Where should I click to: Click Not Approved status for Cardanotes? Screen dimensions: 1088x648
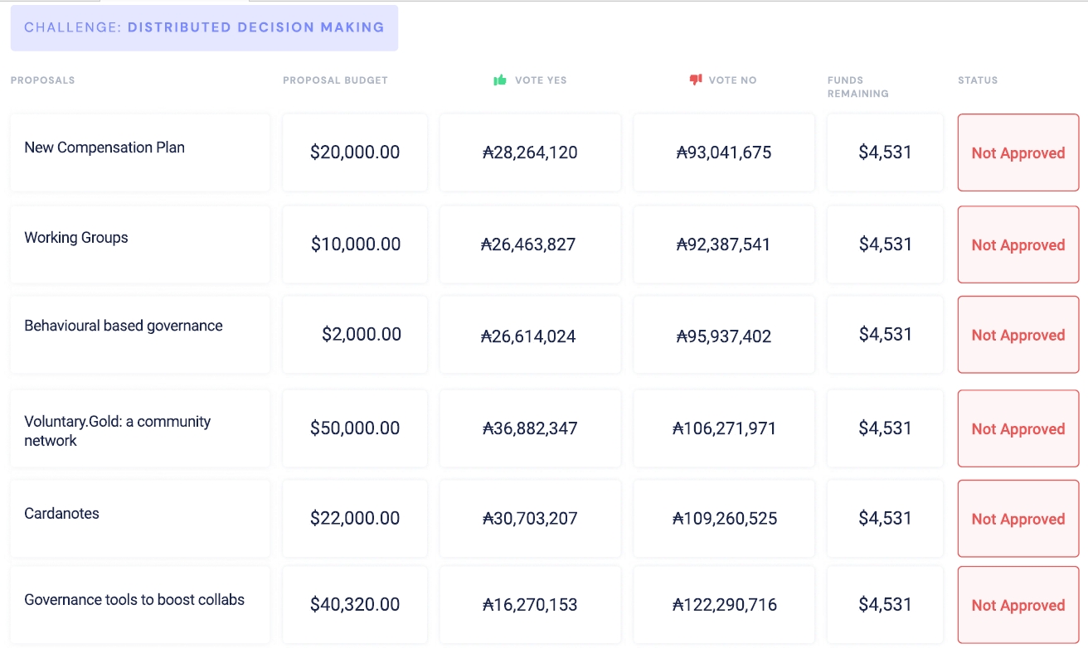click(1018, 520)
